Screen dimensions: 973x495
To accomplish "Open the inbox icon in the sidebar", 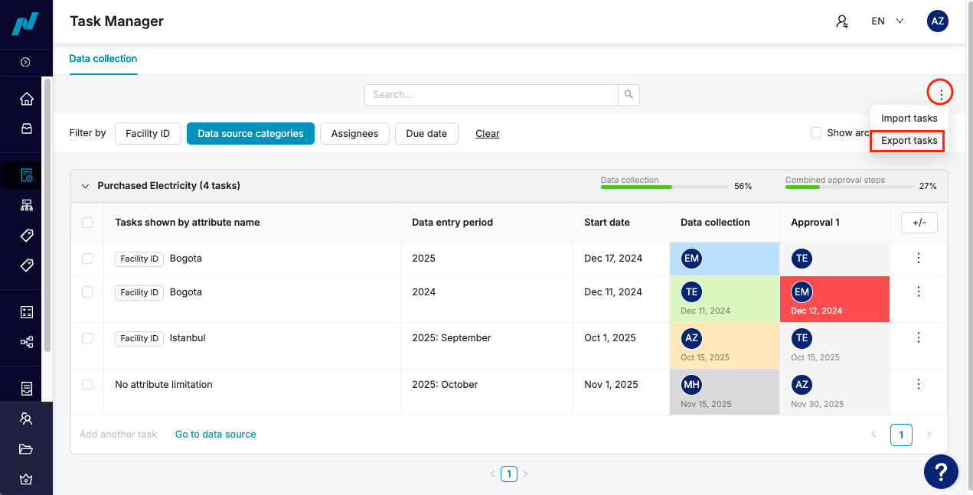I will click(27, 129).
